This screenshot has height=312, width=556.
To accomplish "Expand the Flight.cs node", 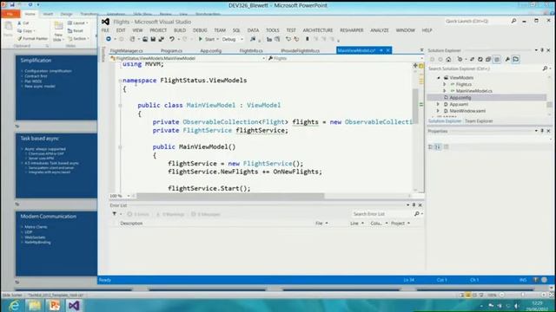I will (444, 84).
